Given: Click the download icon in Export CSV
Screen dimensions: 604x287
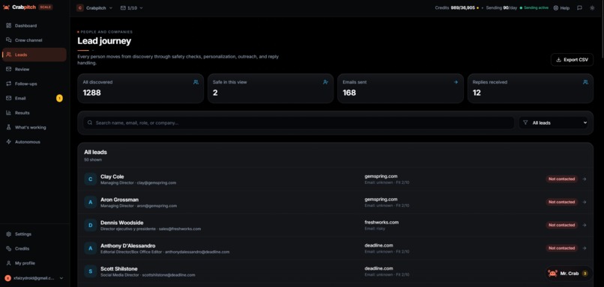Looking at the screenshot, I should tap(558, 60).
